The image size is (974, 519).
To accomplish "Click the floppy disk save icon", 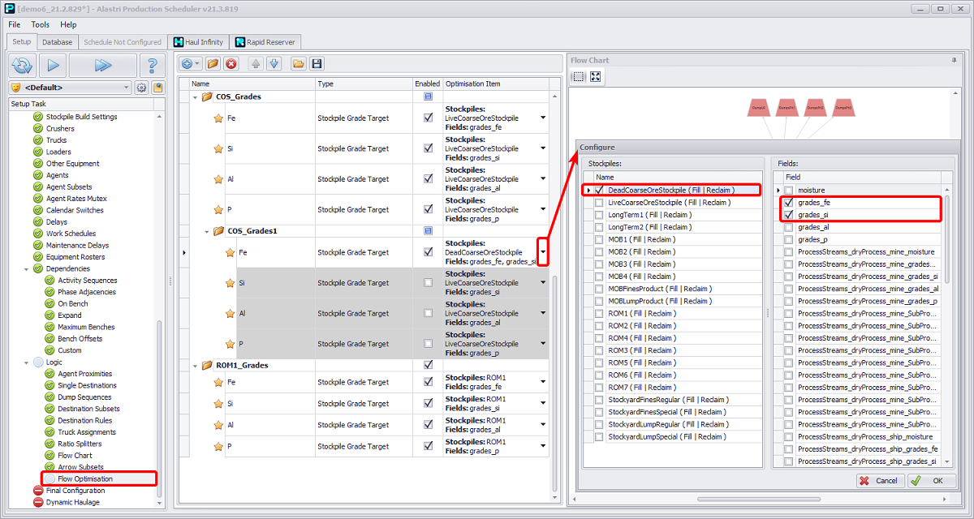I will coord(317,63).
